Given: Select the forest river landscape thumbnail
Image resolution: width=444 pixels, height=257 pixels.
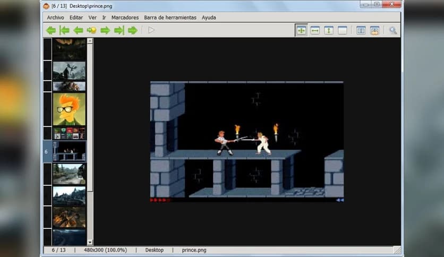Looking at the screenshot, I should tap(69, 174).
